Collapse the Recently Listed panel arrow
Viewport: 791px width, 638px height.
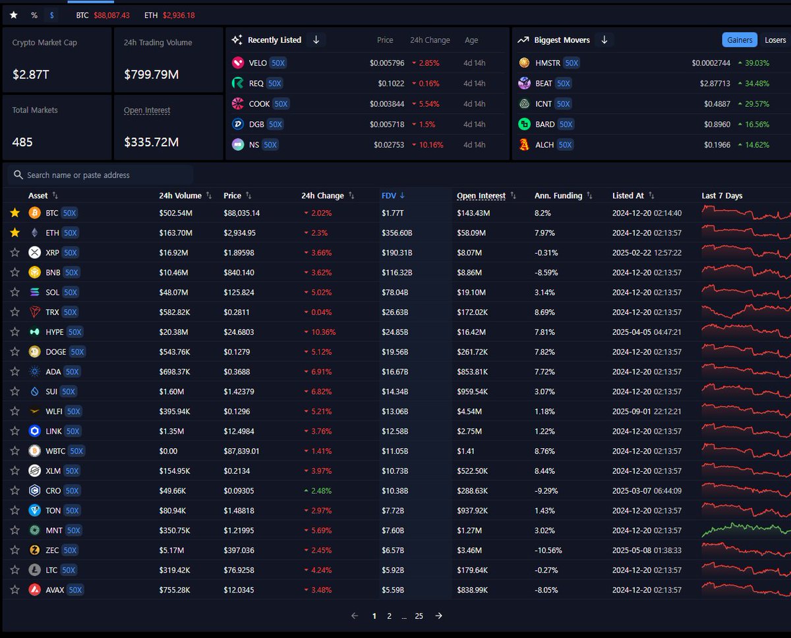(x=316, y=40)
